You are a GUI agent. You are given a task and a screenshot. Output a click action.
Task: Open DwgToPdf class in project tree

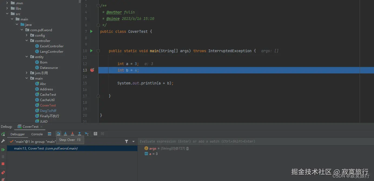pyautogui.click(x=48, y=111)
